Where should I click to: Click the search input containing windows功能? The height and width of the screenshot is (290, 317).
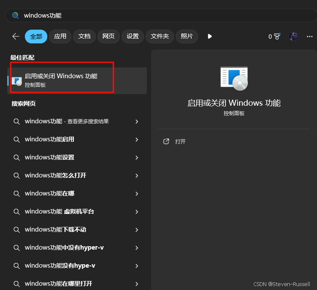coord(161,15)
